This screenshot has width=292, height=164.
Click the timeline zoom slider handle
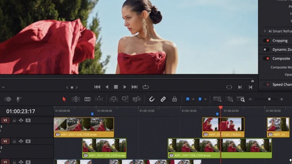269,99
